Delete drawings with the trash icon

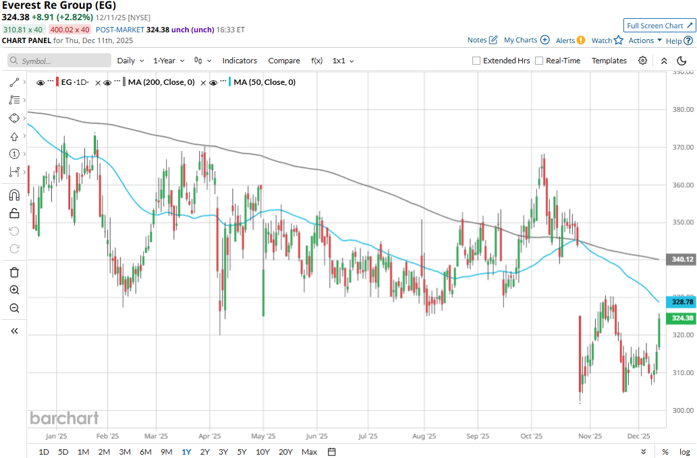[x=14, y=272]
